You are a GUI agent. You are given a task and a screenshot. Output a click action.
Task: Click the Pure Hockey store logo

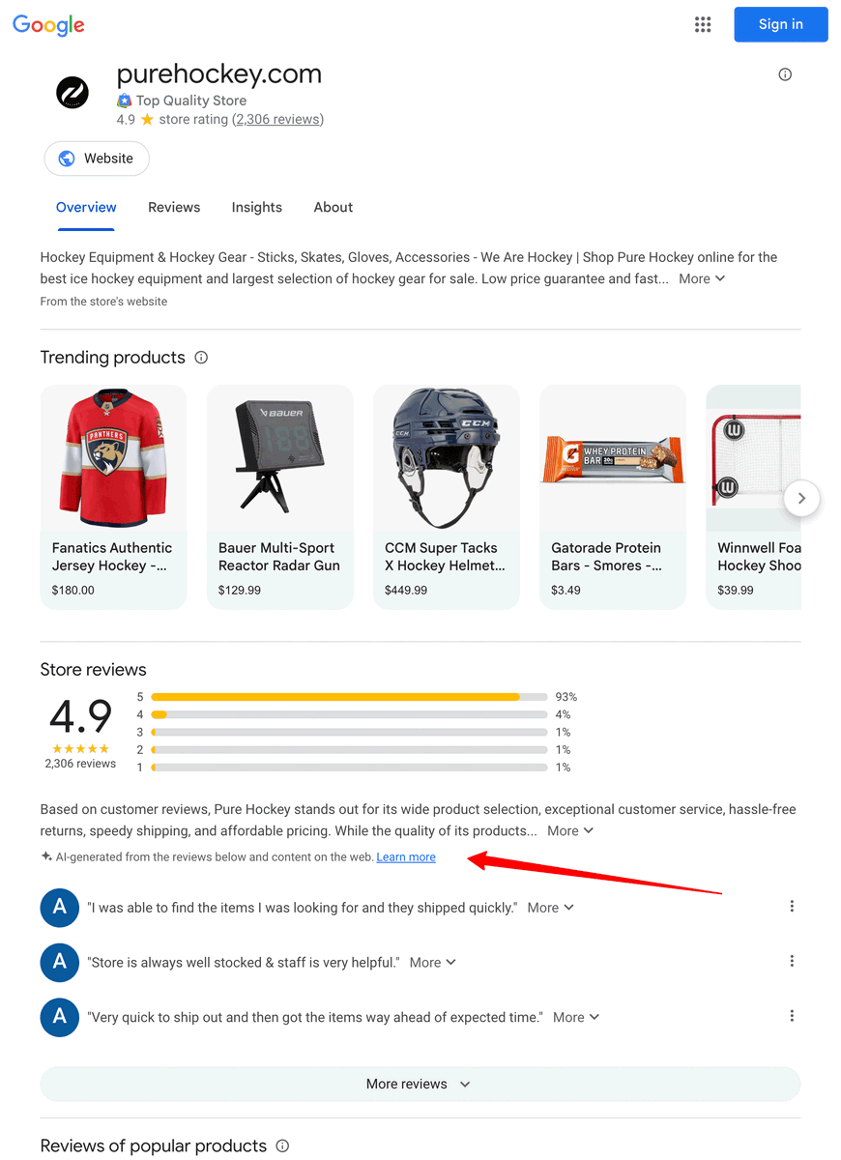(72, 94)
